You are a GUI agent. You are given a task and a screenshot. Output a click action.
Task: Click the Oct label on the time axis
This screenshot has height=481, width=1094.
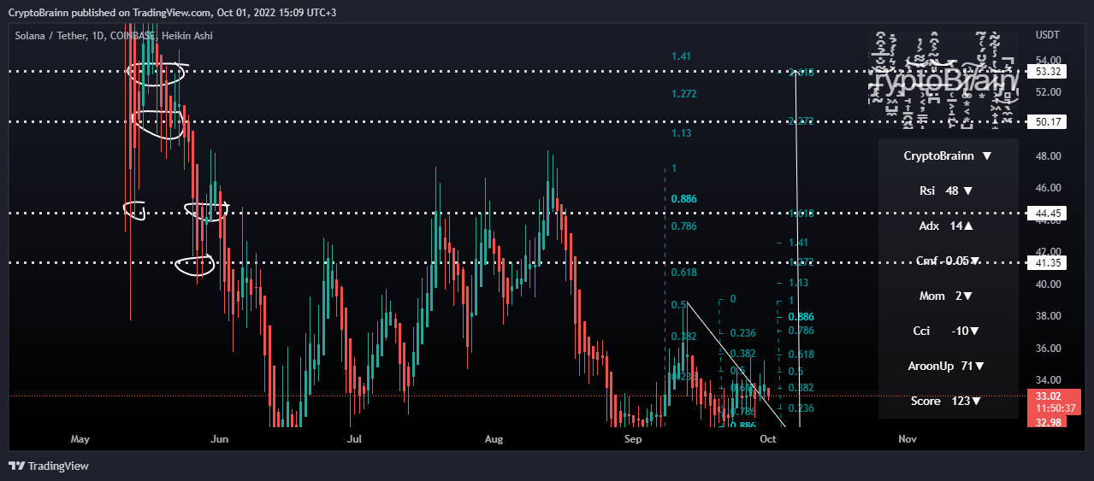(x=768, y=439)
